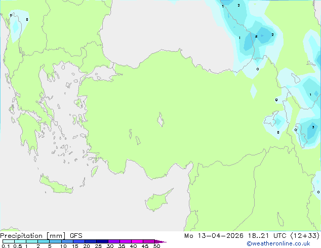
Task: Click the forecast date 'Mo 13-04-2026'
Action: pos(214,236)
